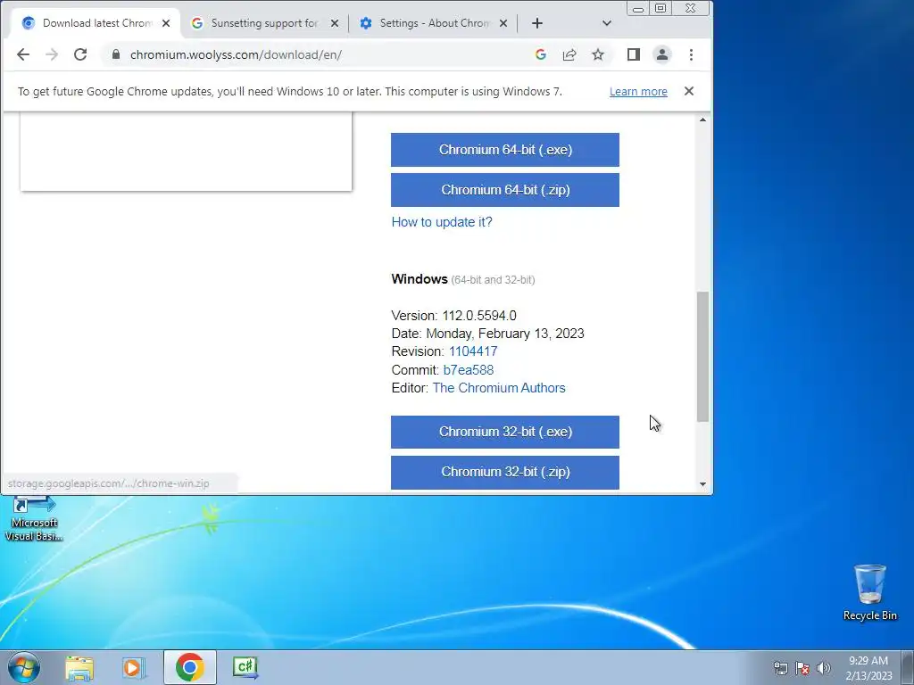This screenshot has height=685, width=914.
Task: Go back using the browser back arrow
Action: point(22,54)
